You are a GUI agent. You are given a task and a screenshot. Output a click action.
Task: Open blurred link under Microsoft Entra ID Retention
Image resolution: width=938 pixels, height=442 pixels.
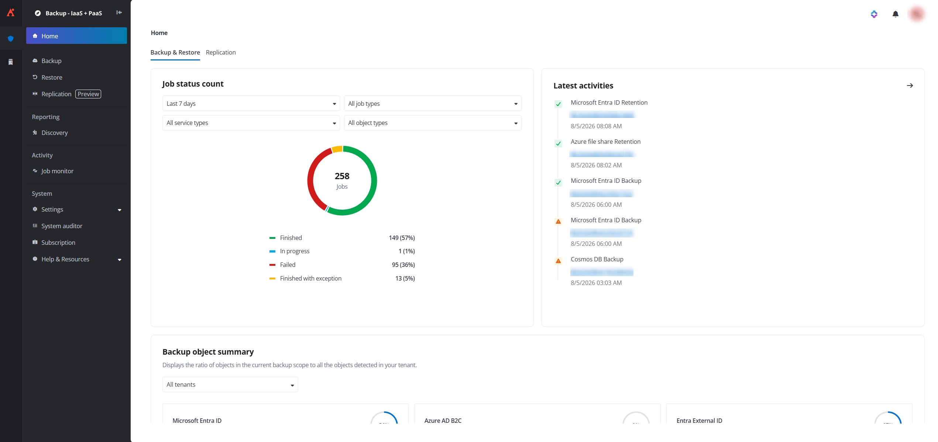pos(602,115)
